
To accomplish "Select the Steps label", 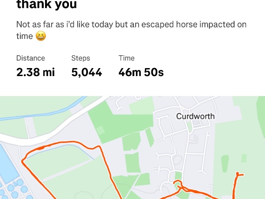I will [x=80, y=58].
